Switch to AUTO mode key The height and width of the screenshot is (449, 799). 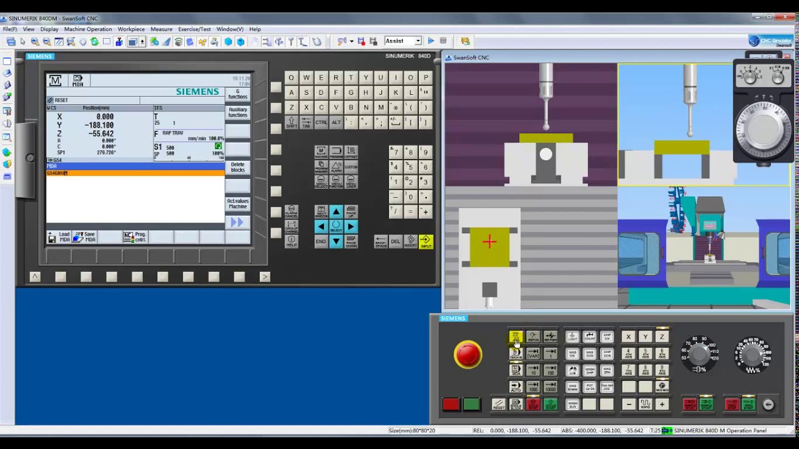click(516, 387)
